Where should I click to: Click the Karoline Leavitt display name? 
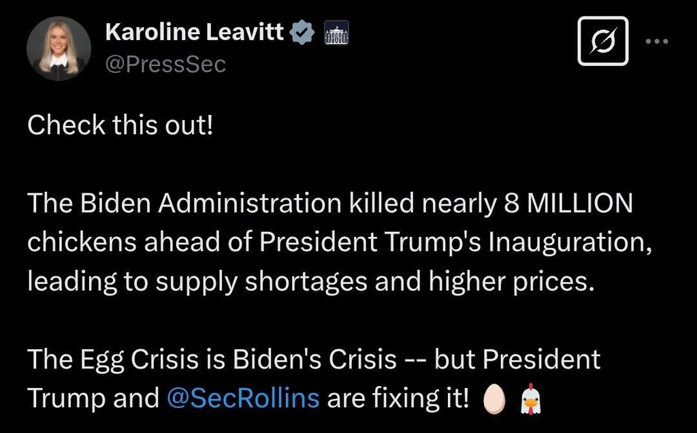point(195,32)
